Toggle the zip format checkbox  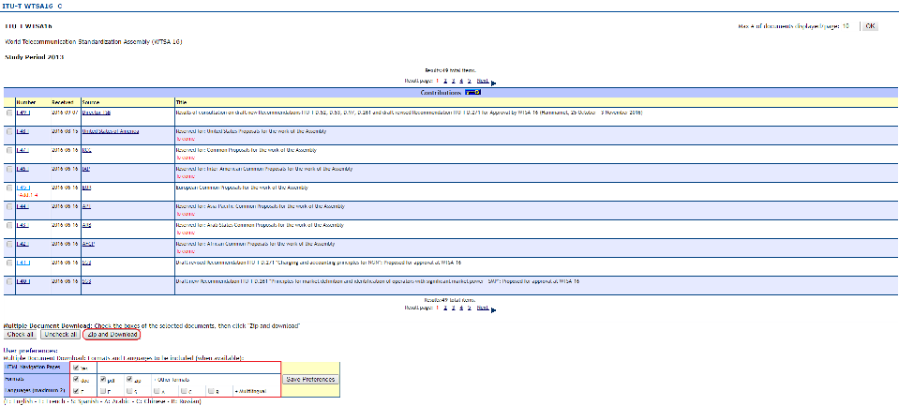(130, 379)
